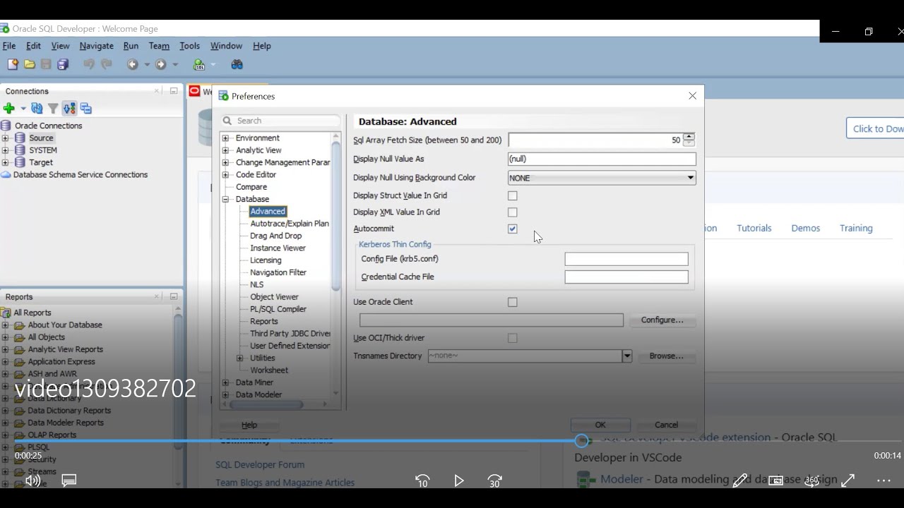Expand the Source connection node
Screen dimensions: 904x508
coord(5,138)
